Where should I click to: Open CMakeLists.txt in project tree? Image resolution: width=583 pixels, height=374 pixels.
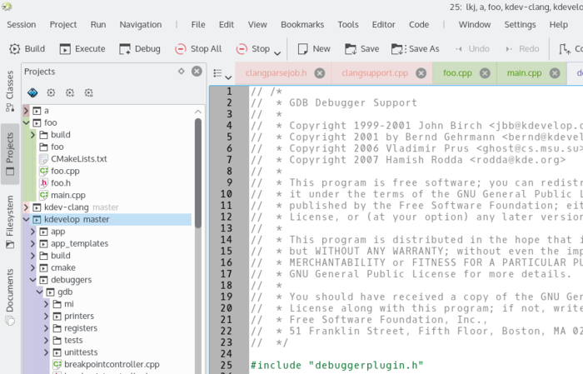78,158
